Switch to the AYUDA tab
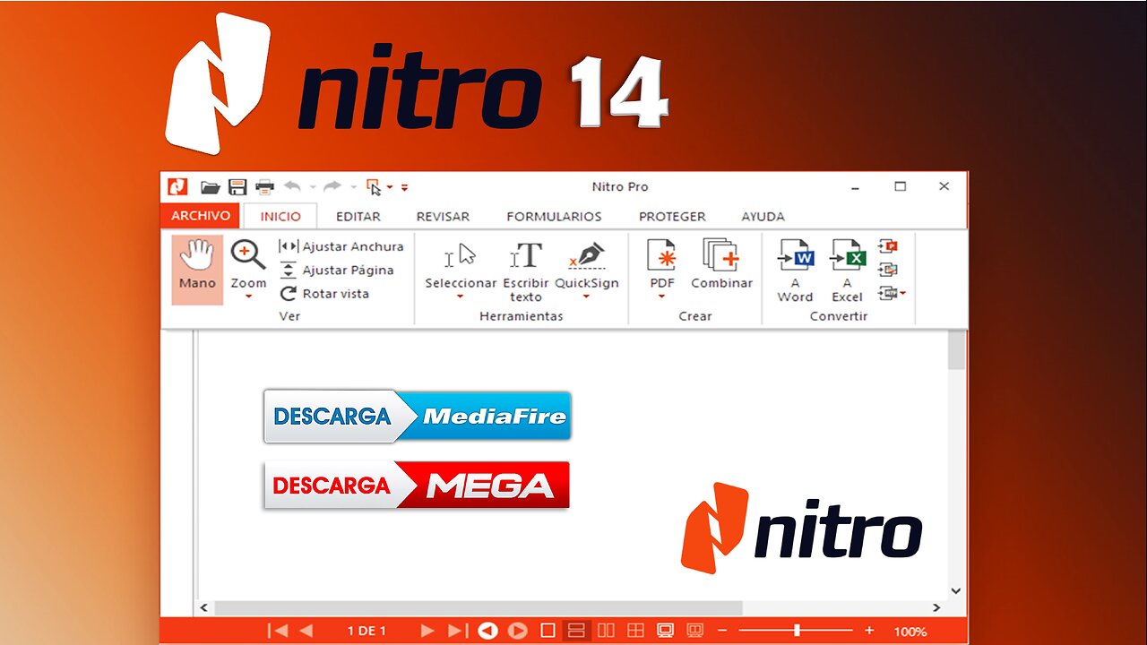Image resolution: width=1147 pixels, height=645 pixels. tap(763, 216)
